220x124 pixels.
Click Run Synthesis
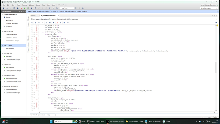pos(10,68)
